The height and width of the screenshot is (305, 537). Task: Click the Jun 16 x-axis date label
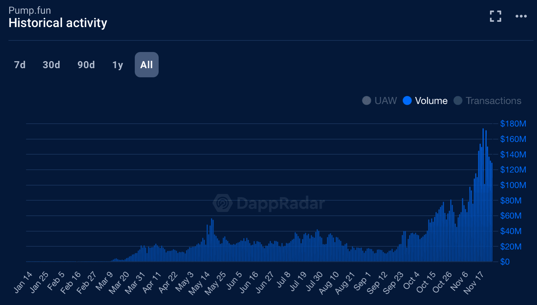click(x=249, y=282)
